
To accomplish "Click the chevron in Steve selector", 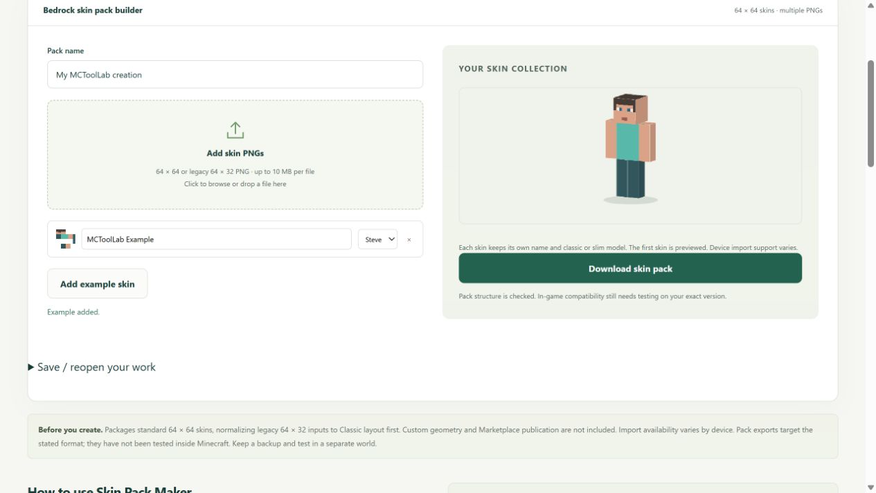I will coord(391,239).
